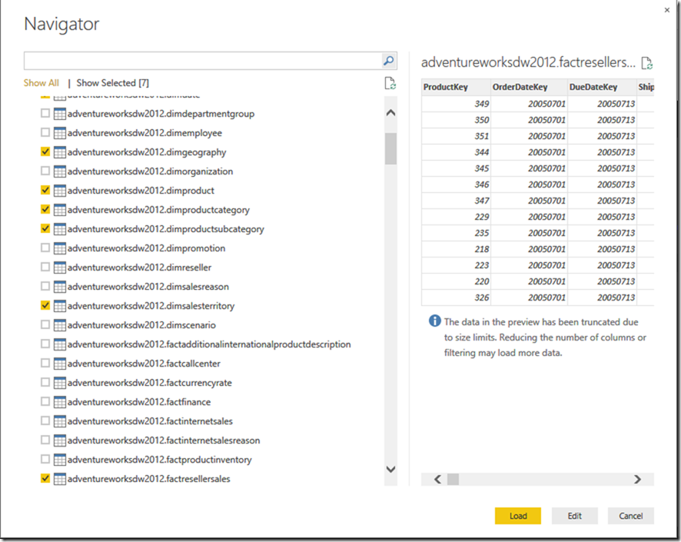Check the dimreseller checkbox

point(45,267)
